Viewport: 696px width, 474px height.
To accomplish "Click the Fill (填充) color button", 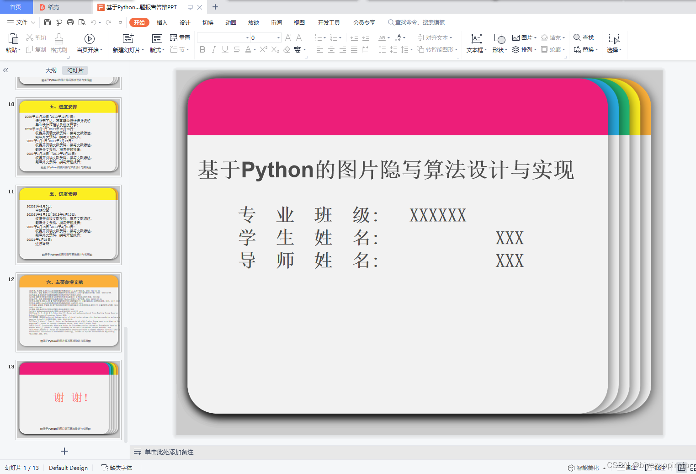I will point(553,37).
